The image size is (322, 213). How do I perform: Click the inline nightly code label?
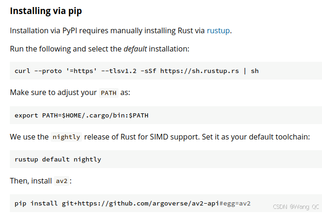(67, 137)
